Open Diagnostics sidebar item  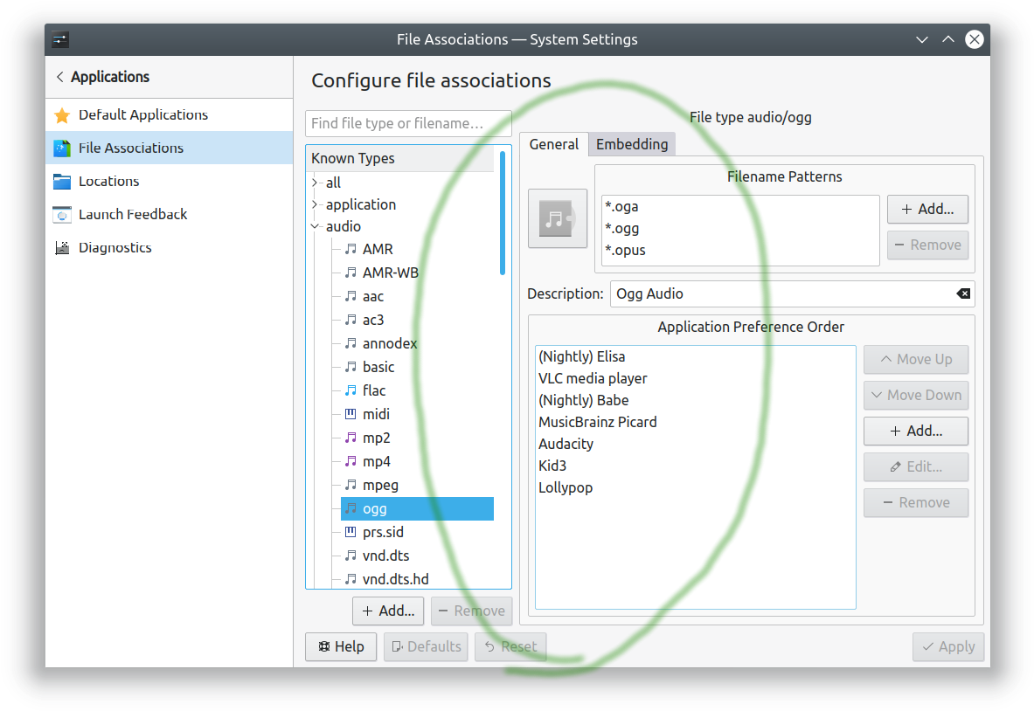(x=115, y=248)
